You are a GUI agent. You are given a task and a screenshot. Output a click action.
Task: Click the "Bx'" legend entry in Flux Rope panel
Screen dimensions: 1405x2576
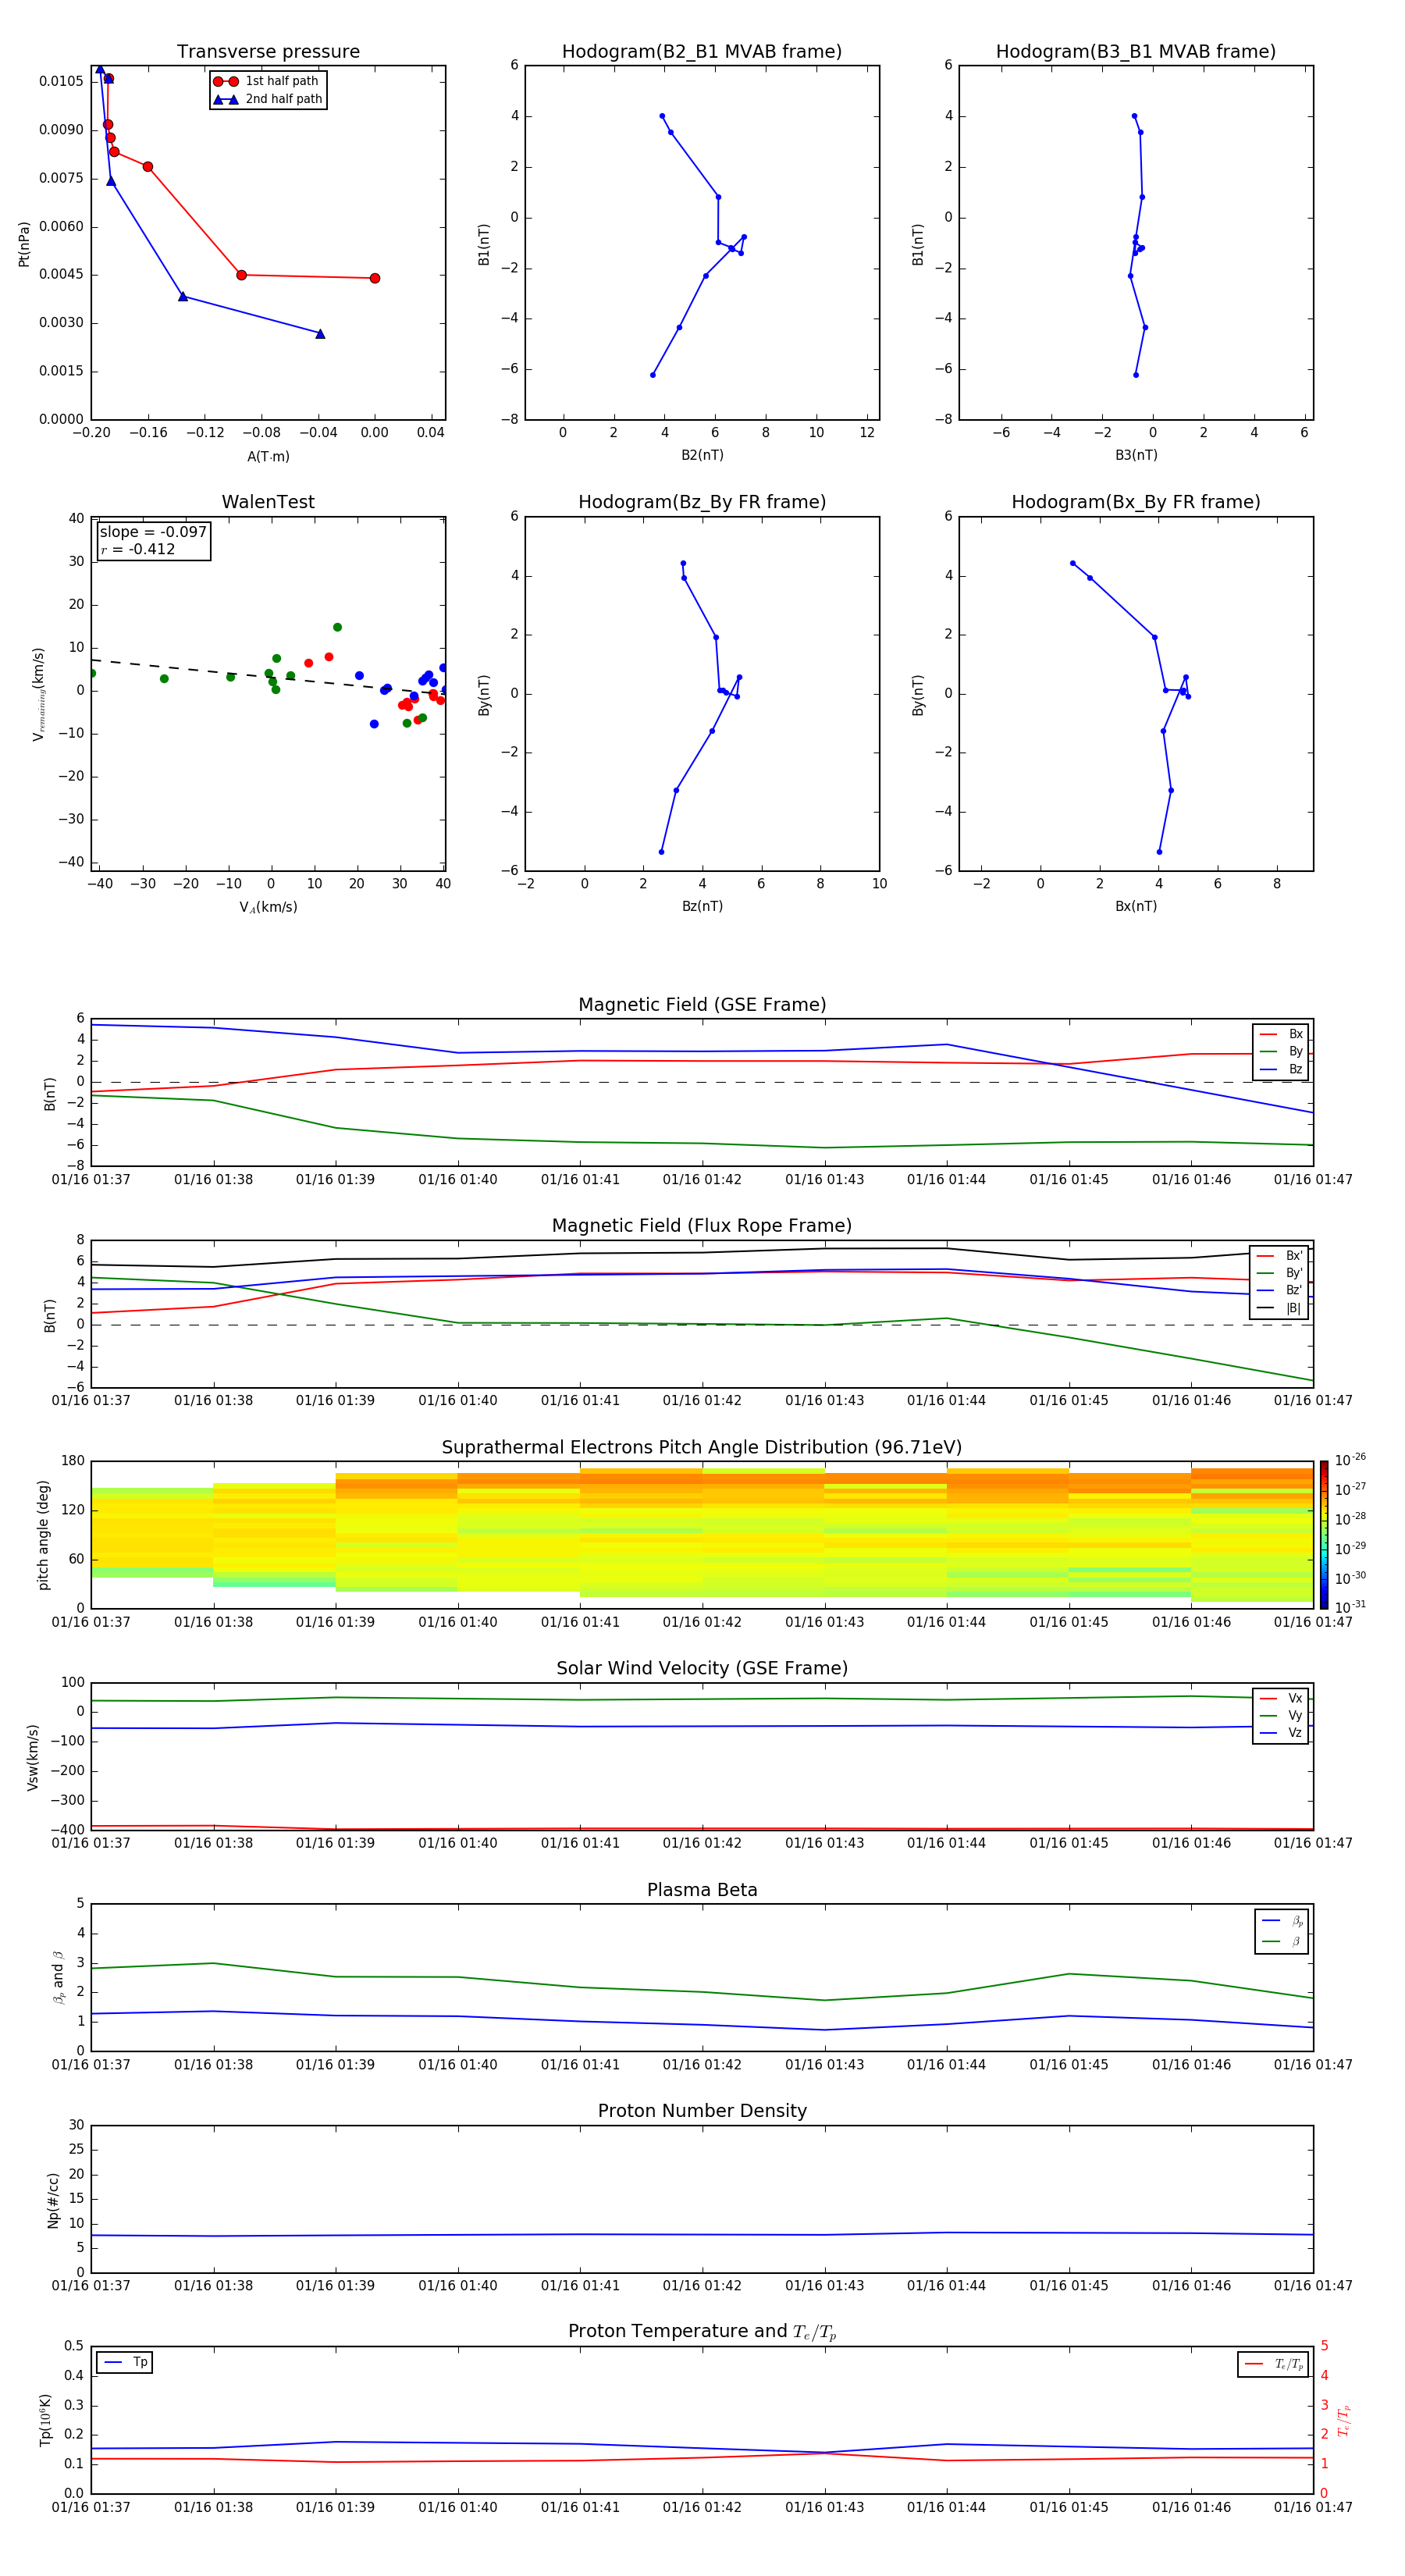[x=1280, y=1256]
